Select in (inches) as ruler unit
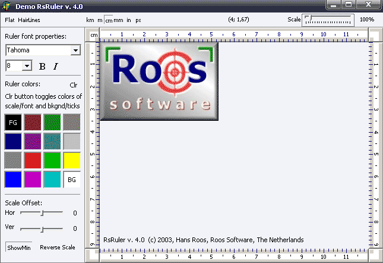The height and width of the screenshot is (263, 383). coord(129,20)
